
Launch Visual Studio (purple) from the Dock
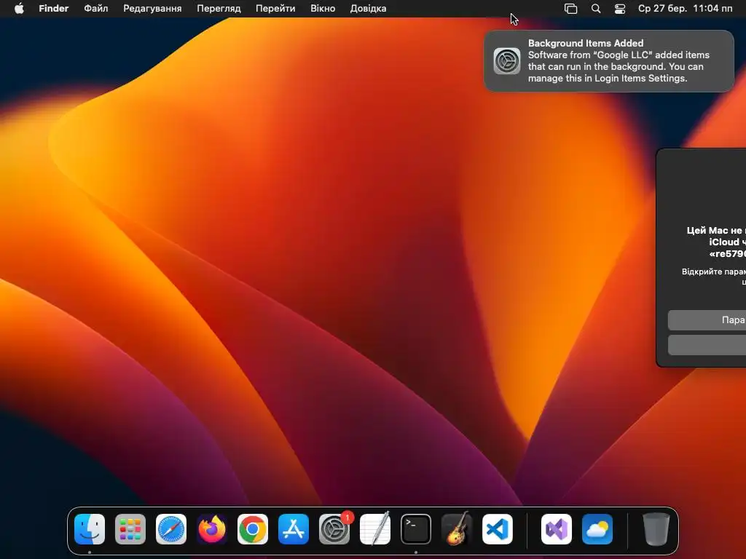pos(557,529)
